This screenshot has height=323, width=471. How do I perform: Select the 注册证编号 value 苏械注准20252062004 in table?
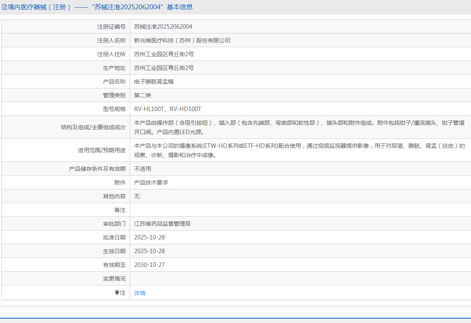pyautogui.click(x=163, y=27)
